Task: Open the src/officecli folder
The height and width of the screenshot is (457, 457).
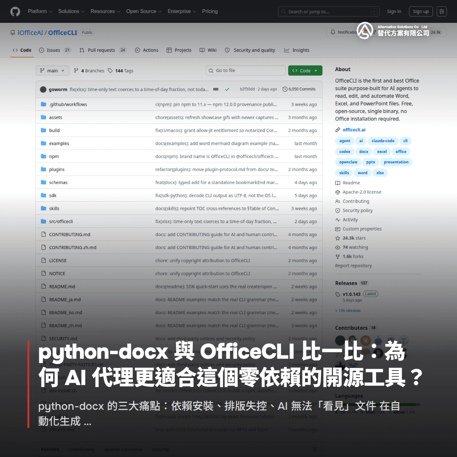Action: click(61, 221)
